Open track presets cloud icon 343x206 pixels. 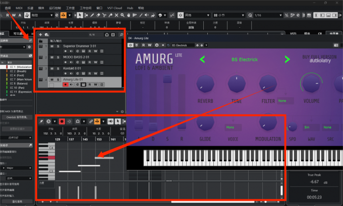(x=46, y=35)
